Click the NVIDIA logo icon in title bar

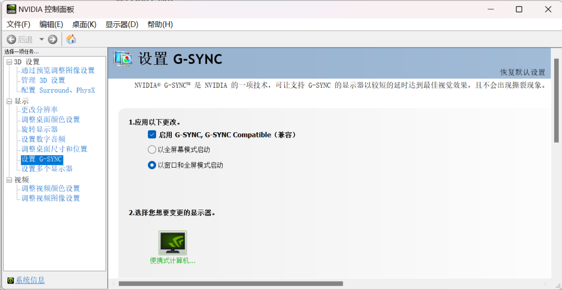coord(11,9)
